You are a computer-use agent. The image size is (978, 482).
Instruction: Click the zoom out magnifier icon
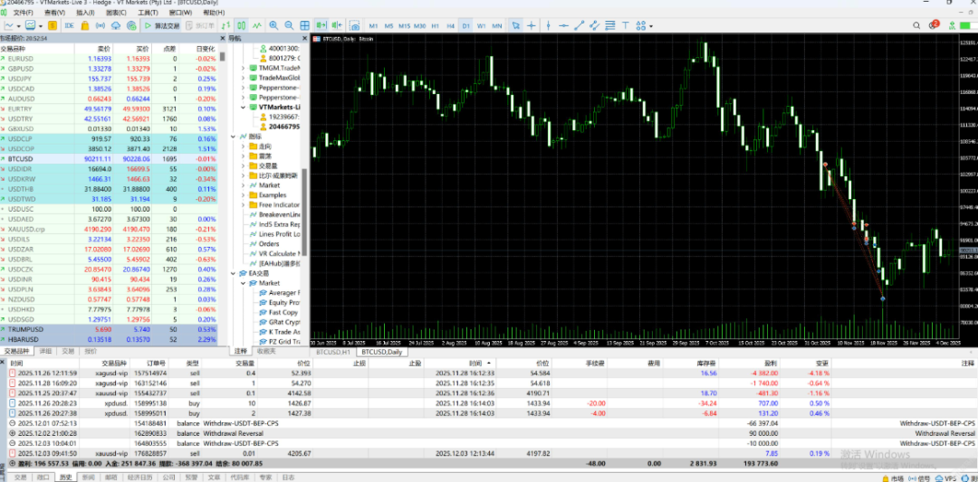click(289, 25)
